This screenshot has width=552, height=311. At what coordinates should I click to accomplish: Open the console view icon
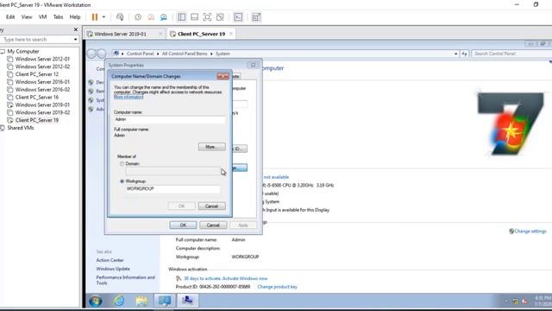238,17
